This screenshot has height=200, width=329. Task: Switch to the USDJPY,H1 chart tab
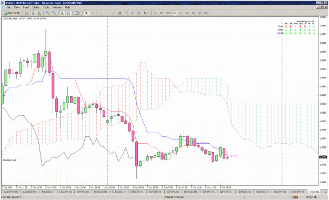tap(280, 192)
